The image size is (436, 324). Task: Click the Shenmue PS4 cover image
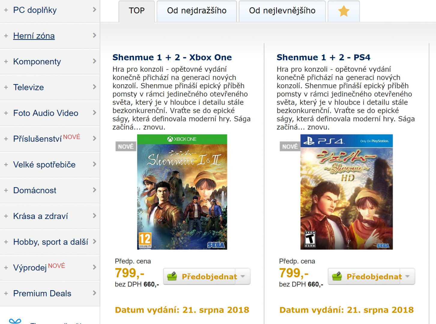coord(347,192)
